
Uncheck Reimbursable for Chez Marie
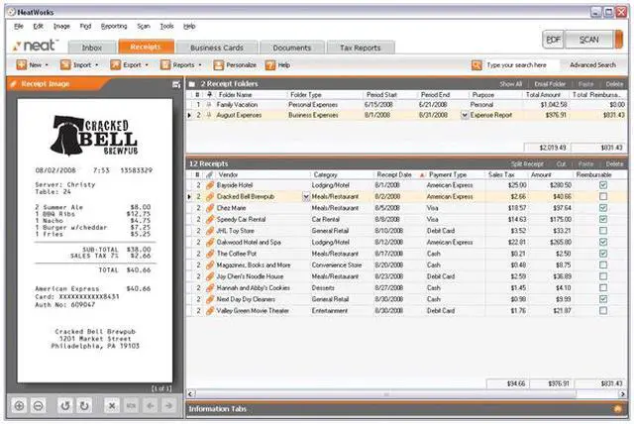[603, 208]
